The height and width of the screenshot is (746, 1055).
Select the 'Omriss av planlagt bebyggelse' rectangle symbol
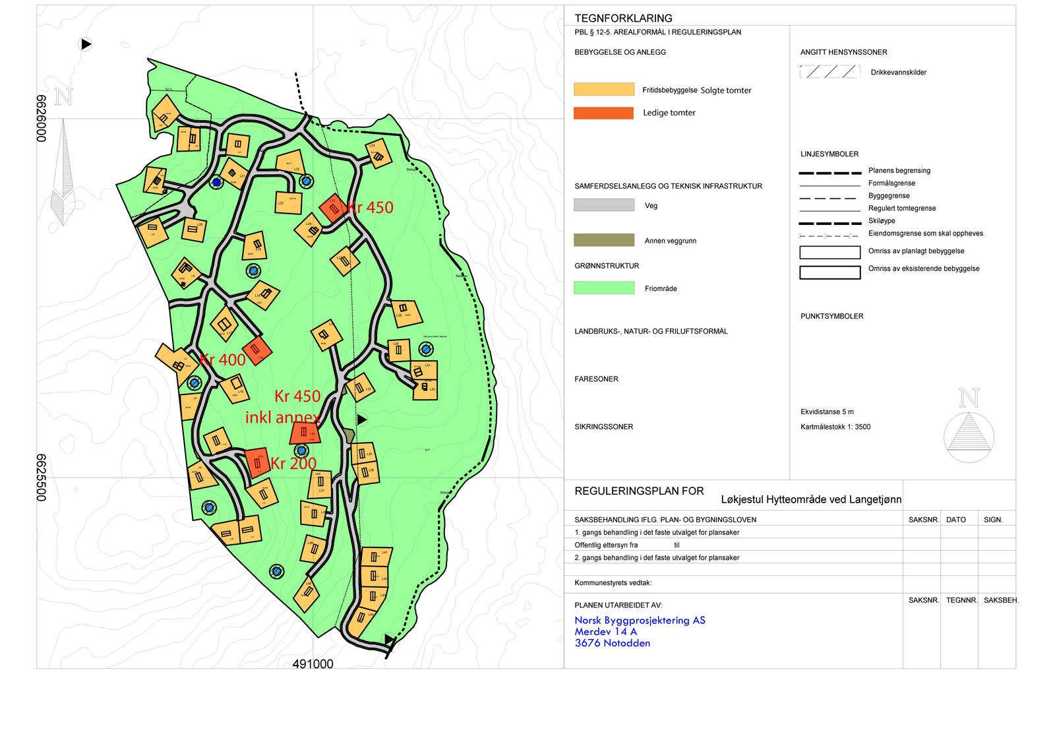(830, 253)
